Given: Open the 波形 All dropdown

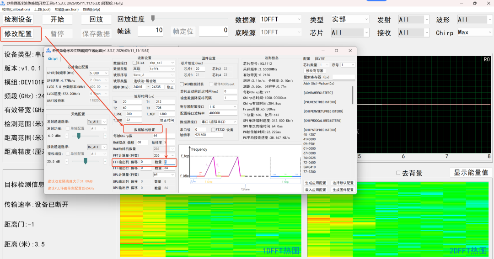Looking at the screenshot, I should click(475, 20).
